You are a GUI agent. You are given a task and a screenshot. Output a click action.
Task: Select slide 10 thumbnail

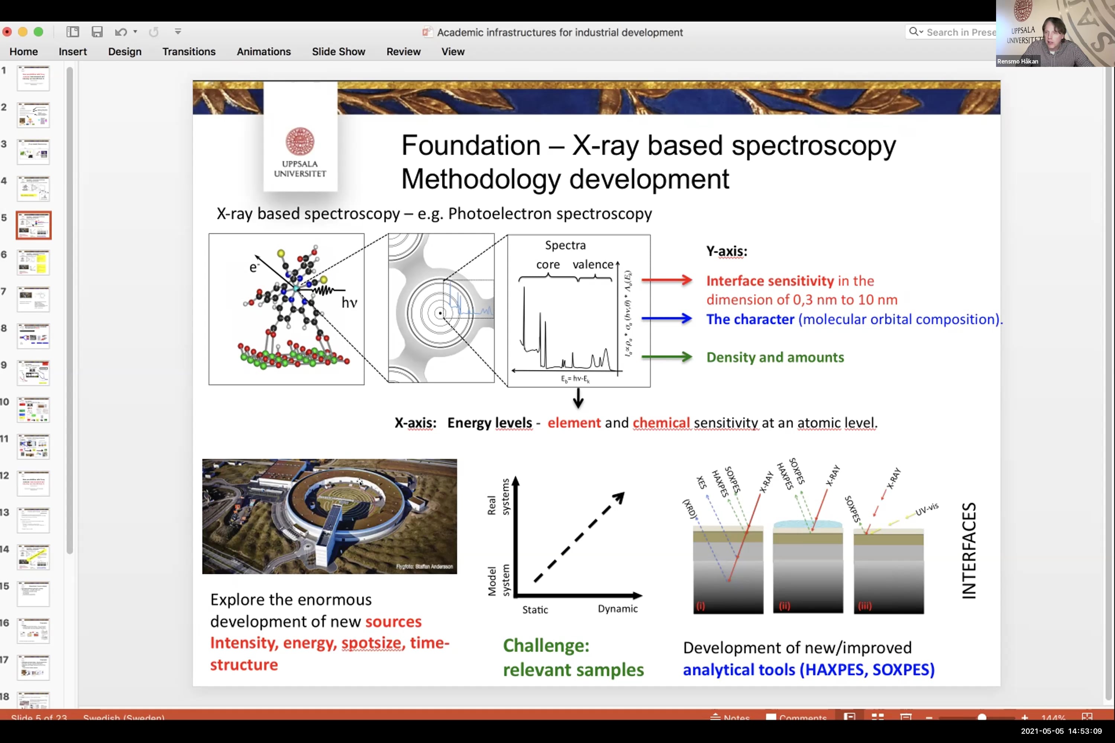(x=33, y=410)
